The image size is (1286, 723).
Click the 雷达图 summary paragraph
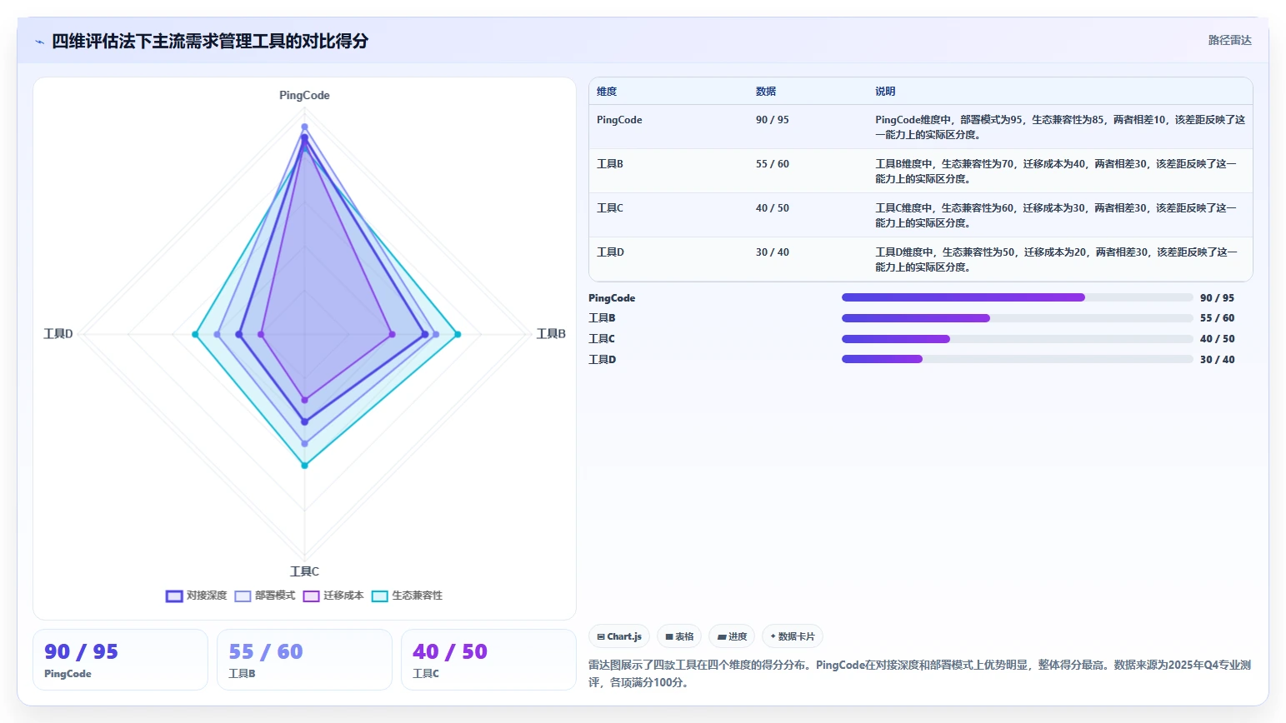[919, 674]
